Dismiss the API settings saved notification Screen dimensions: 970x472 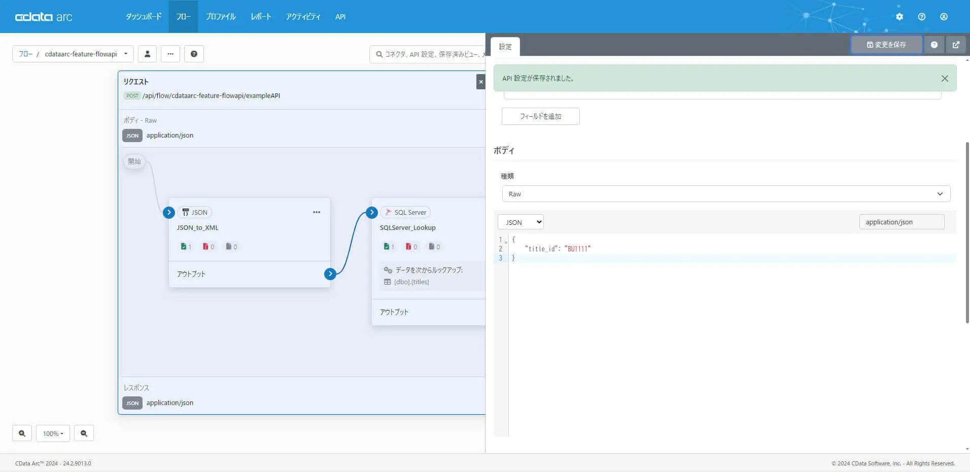[x=945, y=78]
